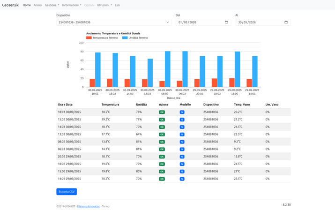The image size is (335, 217).
Task: Open the Dispositivi device dropdown
Action: pyautogui.click(x=114, y=22)
